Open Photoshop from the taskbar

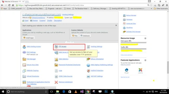106,91
